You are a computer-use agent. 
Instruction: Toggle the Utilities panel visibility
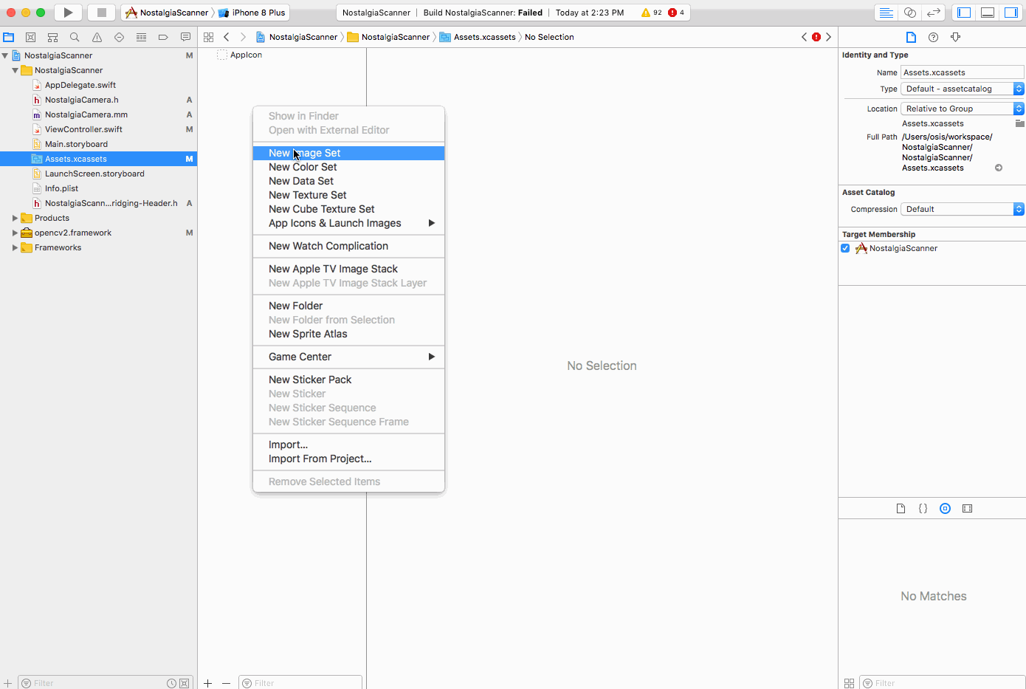pos(1011,13)
